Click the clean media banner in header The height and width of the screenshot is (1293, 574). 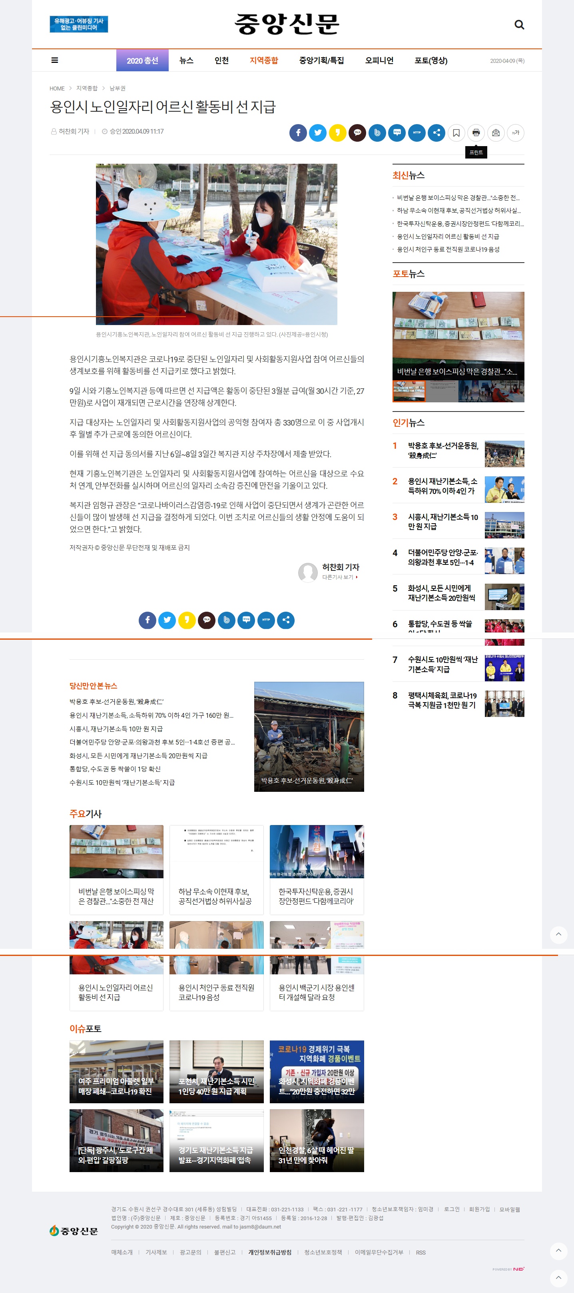[79, 24]
